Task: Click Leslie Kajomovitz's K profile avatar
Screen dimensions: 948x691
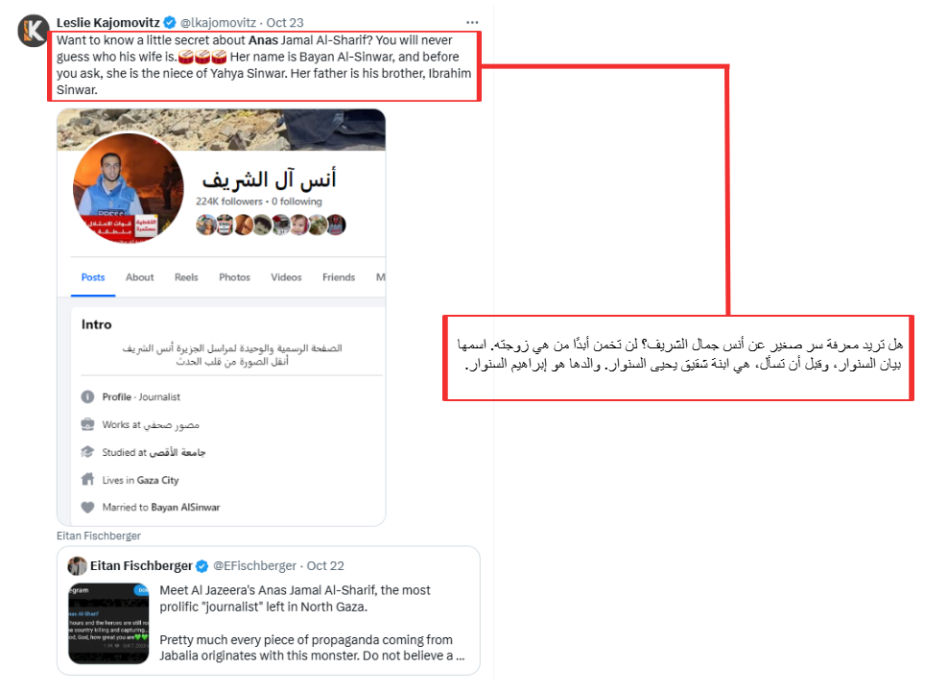Action: (x=34, y=30)
